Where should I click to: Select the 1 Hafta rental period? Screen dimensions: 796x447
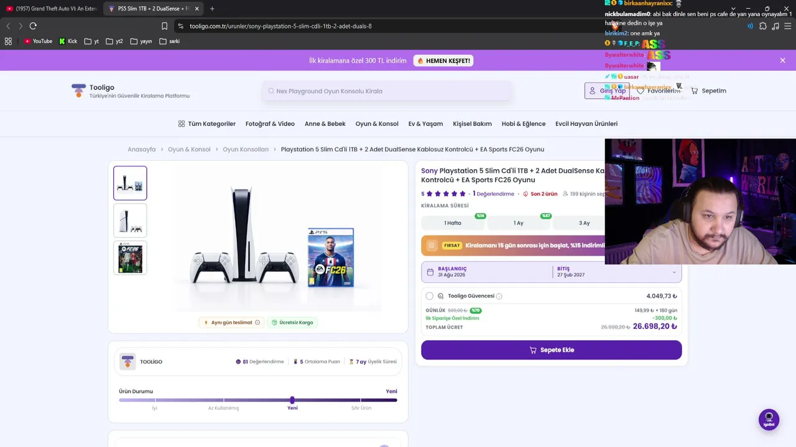coord(453,223)
